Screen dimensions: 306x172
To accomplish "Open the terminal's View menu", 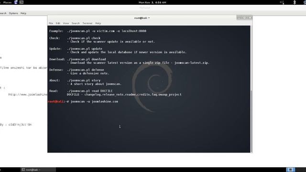I will click(x=66, y=23).
